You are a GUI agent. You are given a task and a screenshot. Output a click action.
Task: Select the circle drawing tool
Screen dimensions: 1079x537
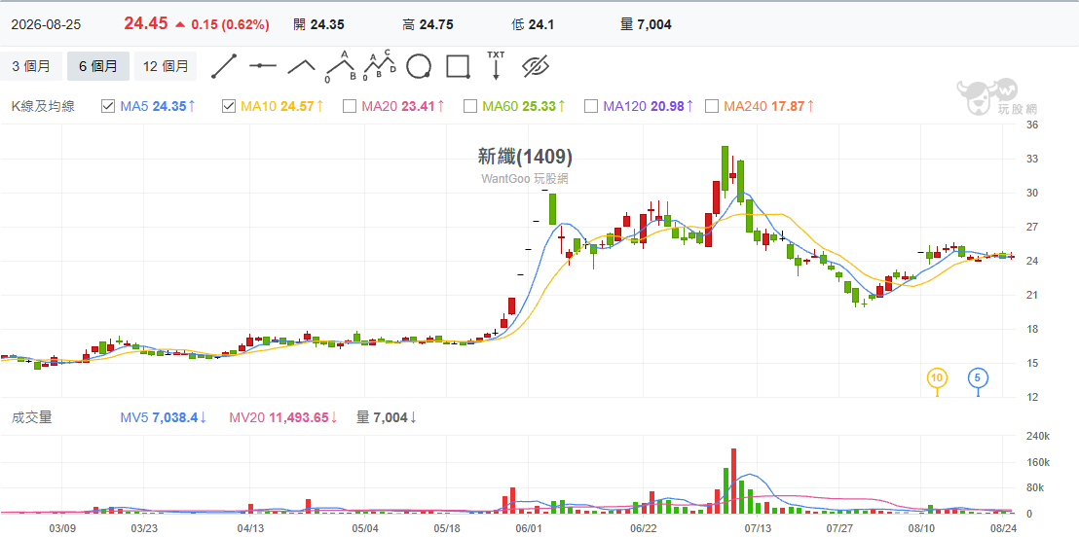coord(419,66)
